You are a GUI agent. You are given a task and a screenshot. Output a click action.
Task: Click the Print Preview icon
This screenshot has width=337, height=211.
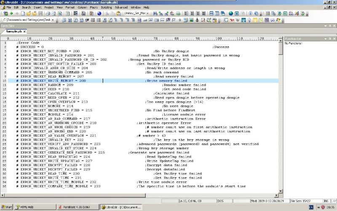coord(54,14)
